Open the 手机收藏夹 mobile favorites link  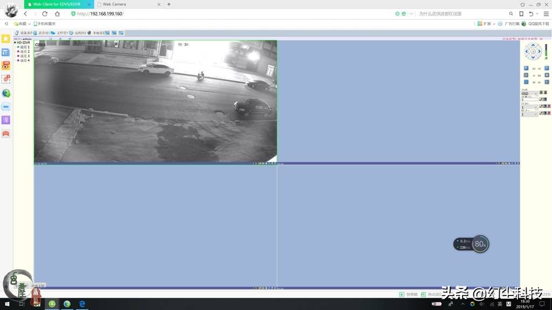(x=45, y=24)
